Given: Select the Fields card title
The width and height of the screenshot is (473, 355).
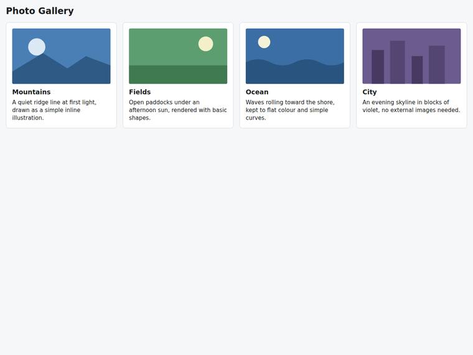Looking at the screenshot, I should tap(139, 92).
